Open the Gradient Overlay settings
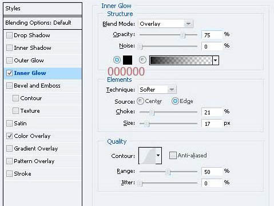 pos(43,148)
